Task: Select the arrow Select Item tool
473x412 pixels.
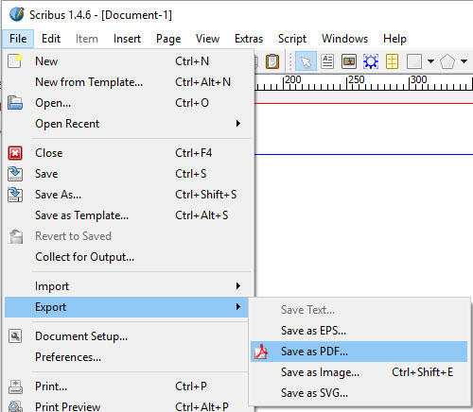Action: [306, 61]
